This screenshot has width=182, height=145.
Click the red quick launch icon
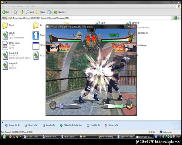point(10,136)
